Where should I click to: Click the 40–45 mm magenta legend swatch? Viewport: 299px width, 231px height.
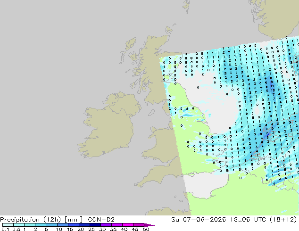[128, 225]
